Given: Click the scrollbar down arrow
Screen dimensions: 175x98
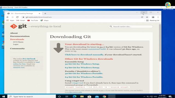Looking at the screenshot, I should click(160, 93).
